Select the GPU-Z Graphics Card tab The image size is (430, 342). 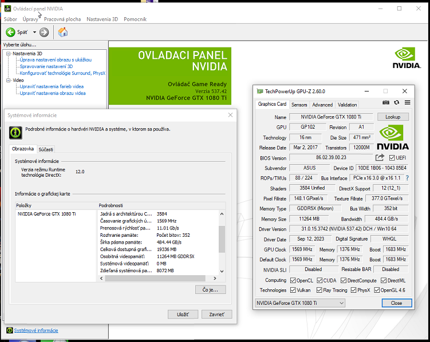coord(272,104)
